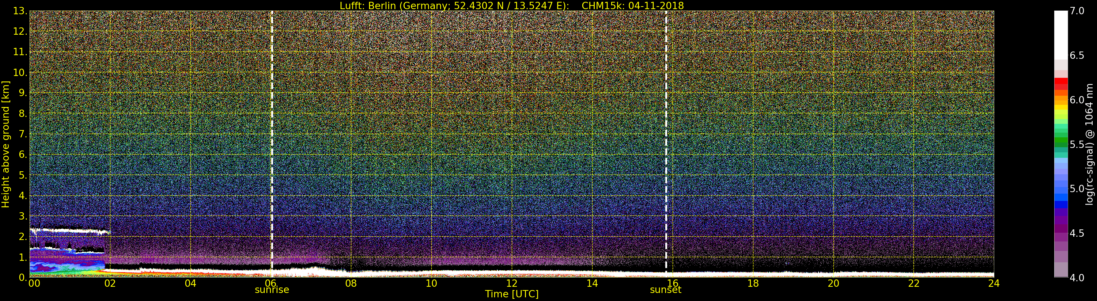Screen dimensions: 1097x301
Task: Click the '10' time axis tick label
Action: tap(431, 283)
